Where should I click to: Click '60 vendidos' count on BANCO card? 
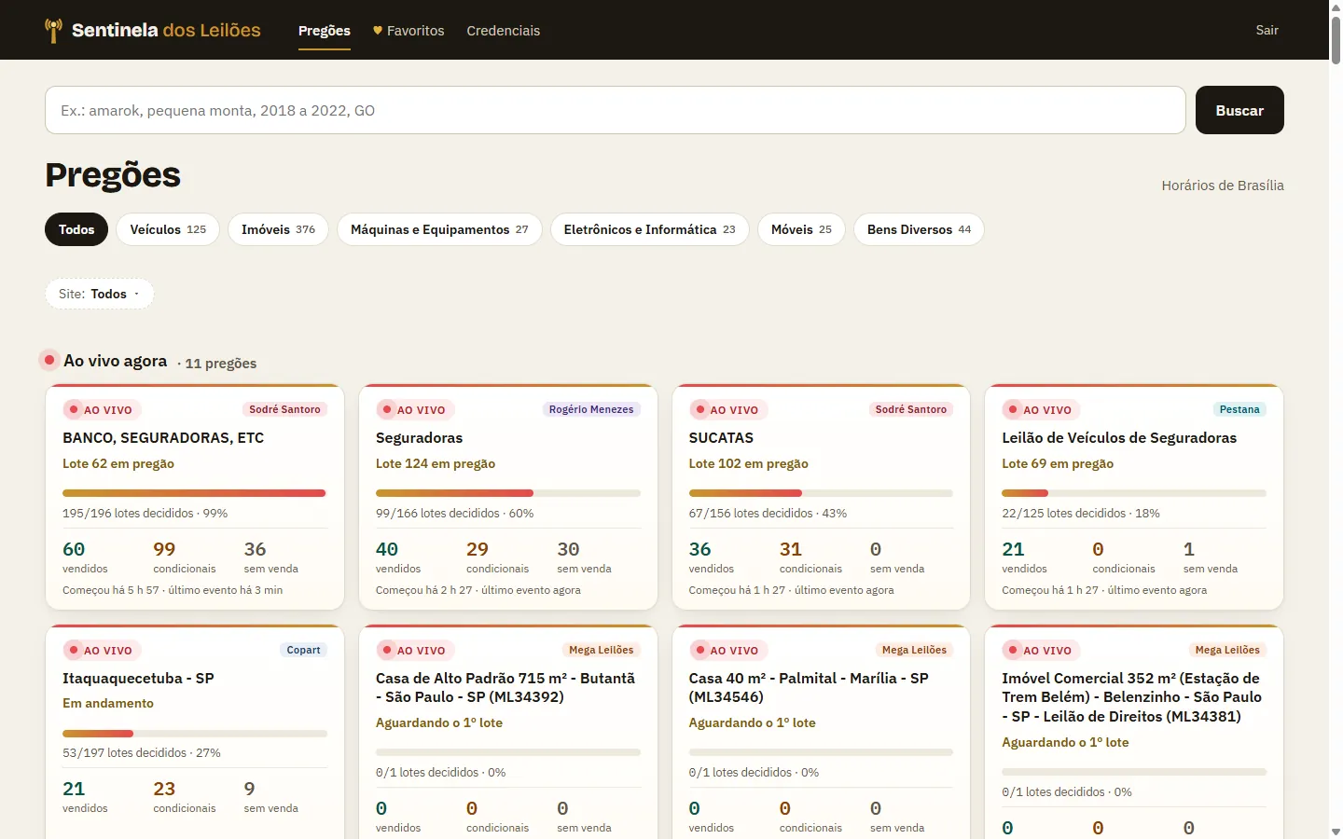click(x=85, y=557)
